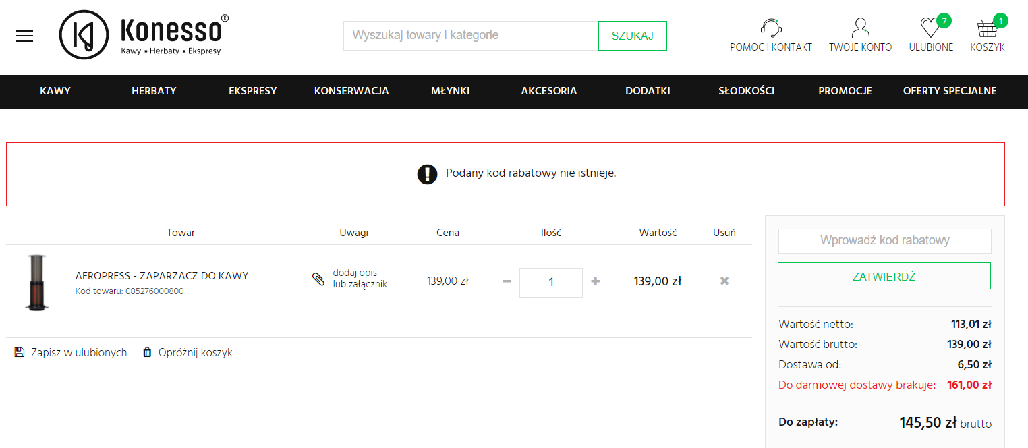Viewport: 1028px width, 448px height.
Task: Open Pomoc i Kontakt headset icon
Action: (771, 28)
